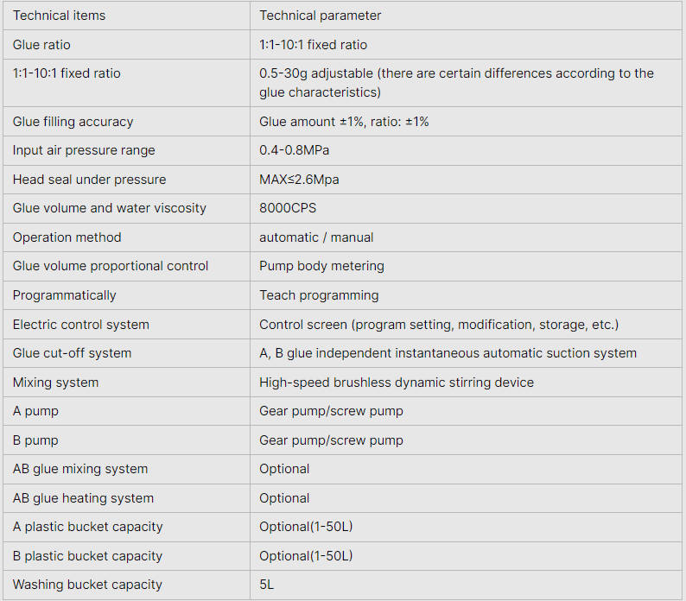Select the "Electric control system" row label

[x=80, y=325]
